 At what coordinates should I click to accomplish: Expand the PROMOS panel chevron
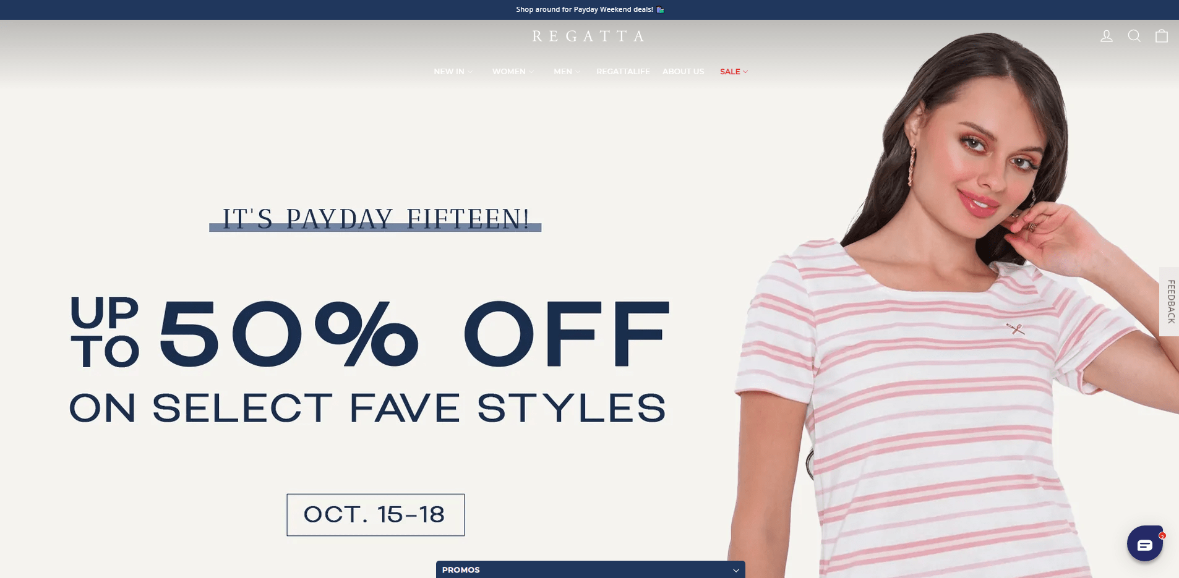pyautogui.click(x=736, y=570)
